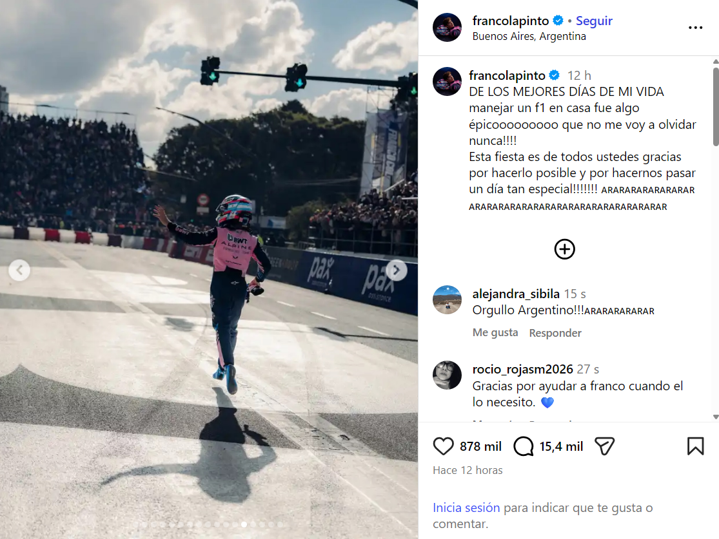Select the active carousel dot indicator
Viewport: 719px width, 539px height.
click(244, 524)
